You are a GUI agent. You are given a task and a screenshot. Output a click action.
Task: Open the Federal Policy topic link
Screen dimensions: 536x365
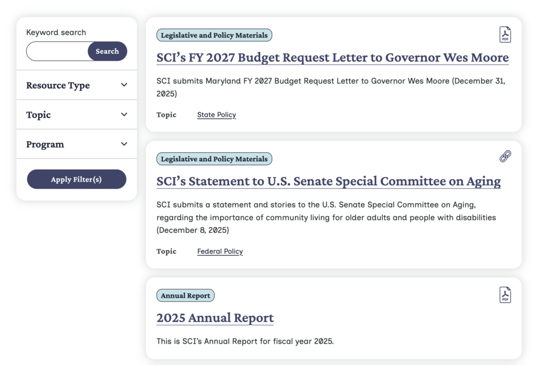220,251
